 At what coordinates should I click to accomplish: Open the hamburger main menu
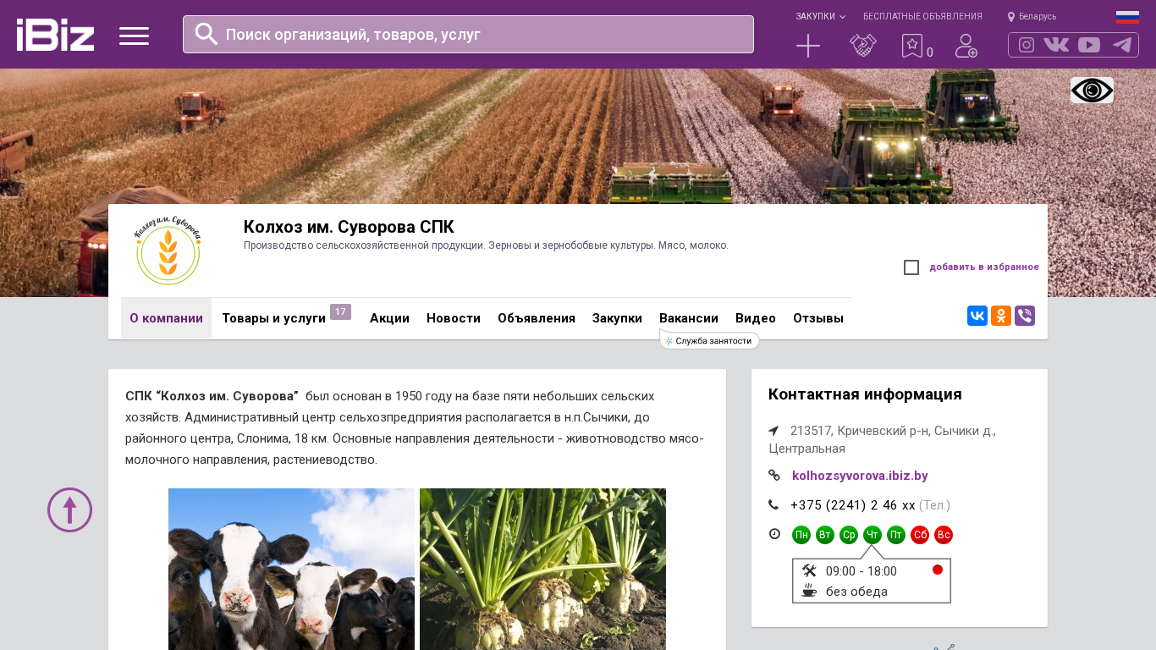[134, 36]
